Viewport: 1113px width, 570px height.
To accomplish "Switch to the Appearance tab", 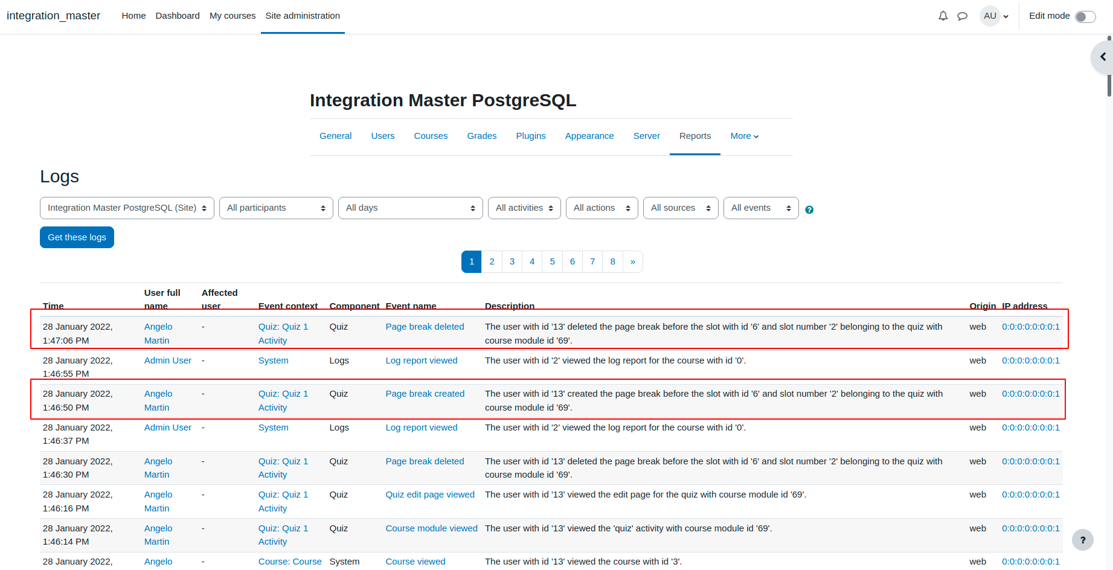I will coord(589,136).
